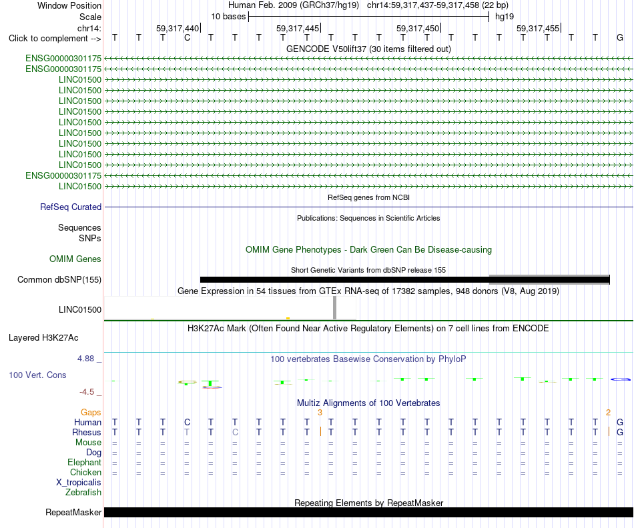634x528 pixels.
Task: Click the 59,317,450 ruler position
Action: [x=418, y=28]
